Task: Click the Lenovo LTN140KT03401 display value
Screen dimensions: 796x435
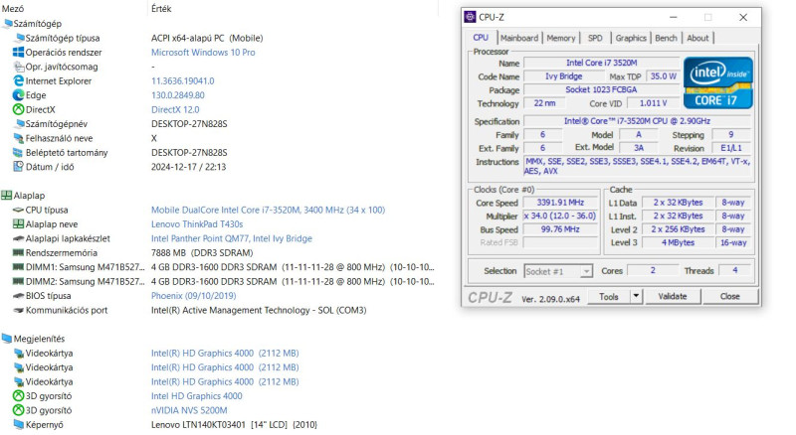Action: (234, 424)
